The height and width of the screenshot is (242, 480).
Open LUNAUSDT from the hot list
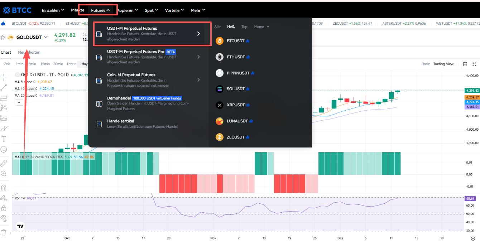237,121
